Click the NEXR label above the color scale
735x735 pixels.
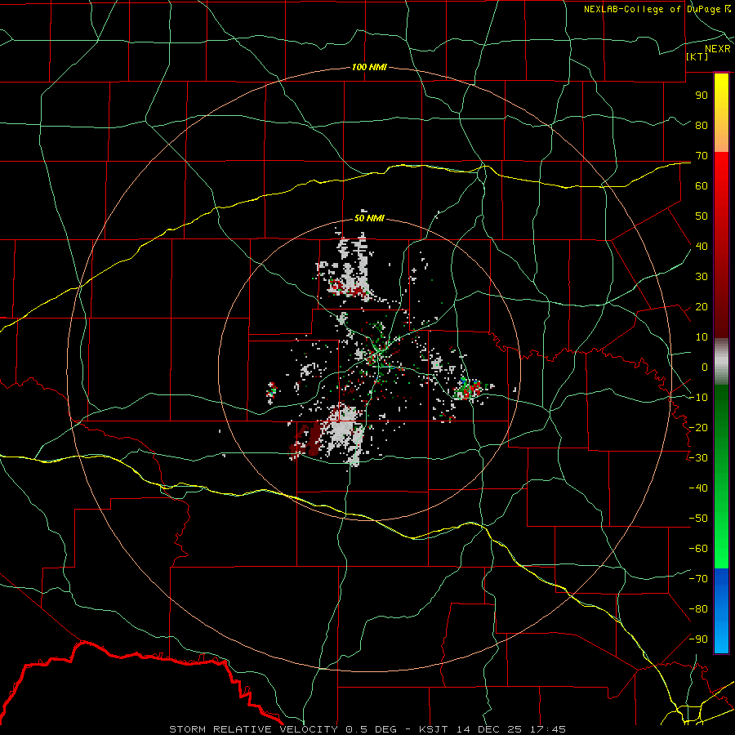click(x=717, y=48)
